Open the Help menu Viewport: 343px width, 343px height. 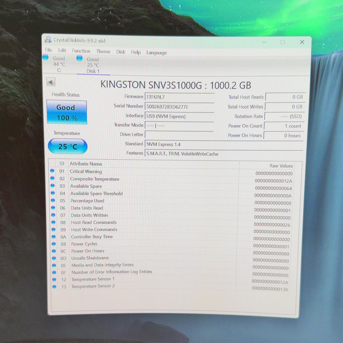(x=136, y=52)
